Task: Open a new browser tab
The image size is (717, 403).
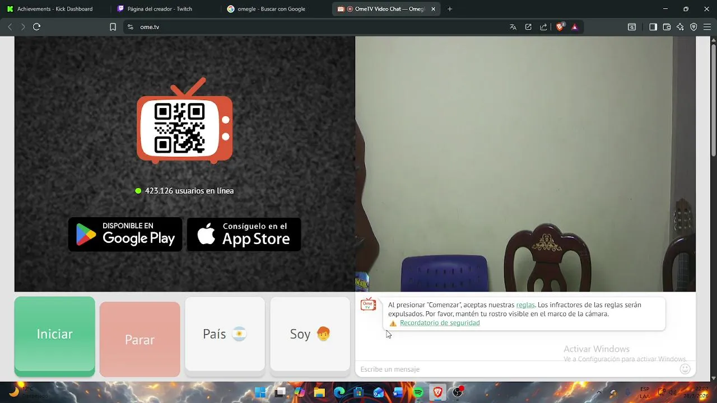Action: 450,9
